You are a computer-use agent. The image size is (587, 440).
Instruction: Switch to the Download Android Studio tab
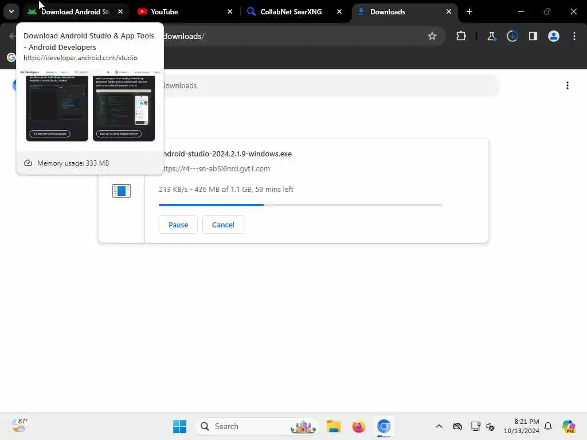tap(75, 12)
